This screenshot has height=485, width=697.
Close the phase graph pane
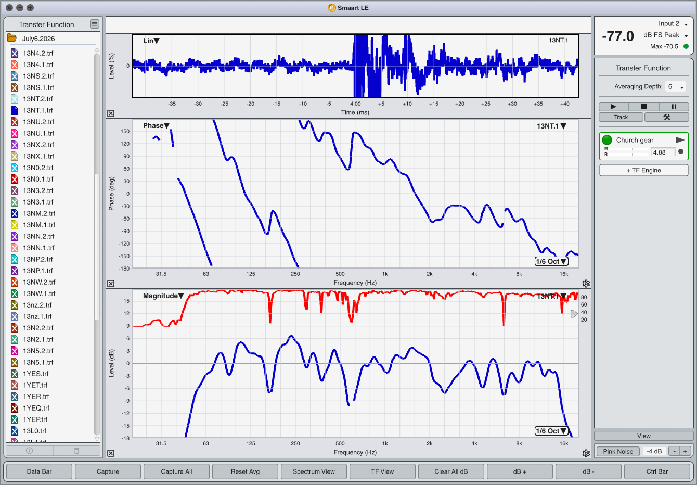point(111,284)
